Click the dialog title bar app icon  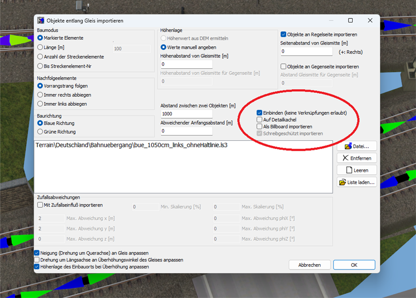(41, 20)
